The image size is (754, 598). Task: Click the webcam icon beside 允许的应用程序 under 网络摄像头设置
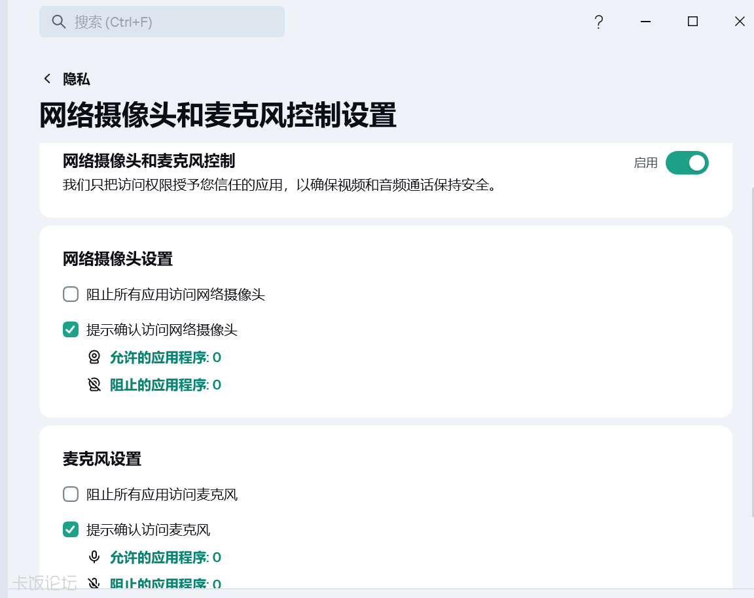[94, 357]
